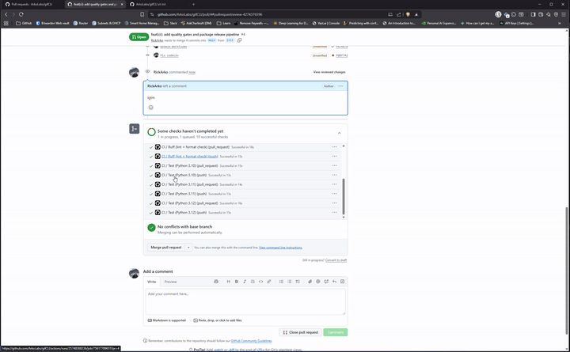
Task: Click the Merge pull request button
Action: [165, 248]
